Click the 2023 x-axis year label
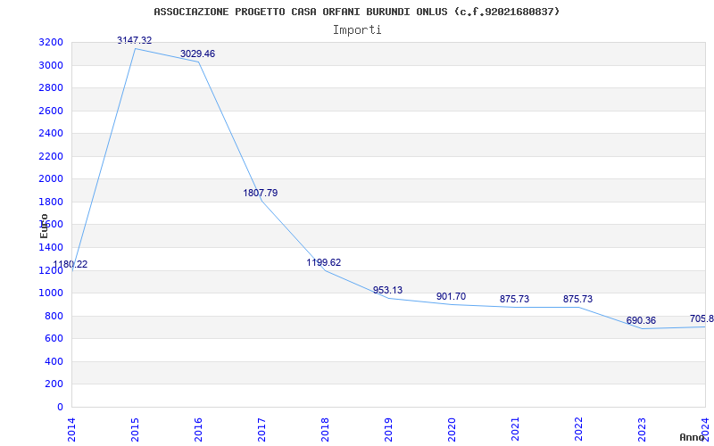The image size is (714, 446). click(642, 430)
